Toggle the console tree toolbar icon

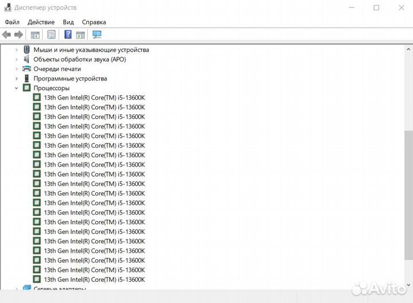(x=35, y=34)
